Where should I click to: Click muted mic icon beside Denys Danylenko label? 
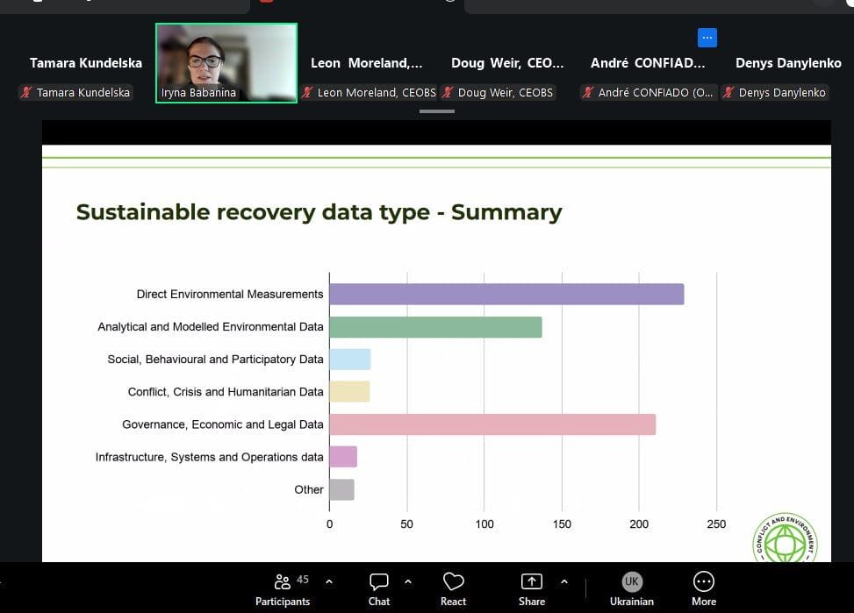[x=728, y=92]
